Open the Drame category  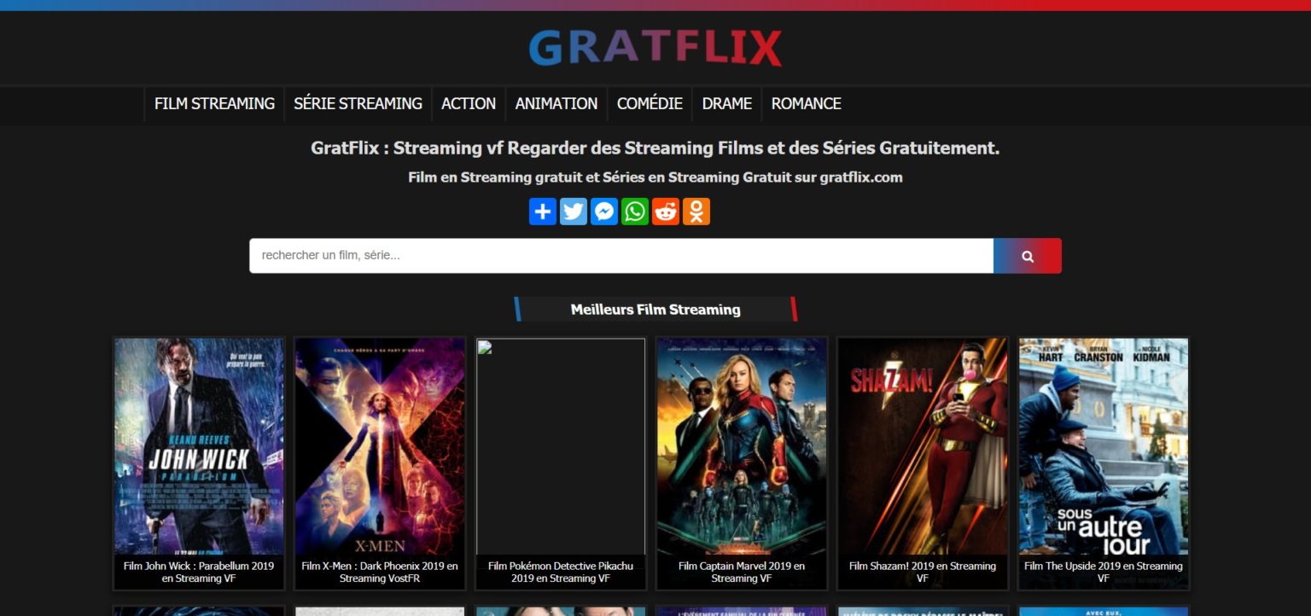point(726,104)
